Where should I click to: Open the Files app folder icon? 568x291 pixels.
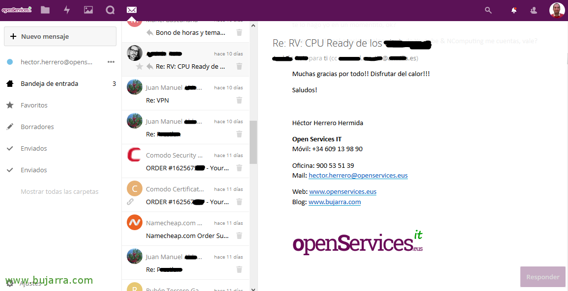pyautogui.click(x=45, y=10)
